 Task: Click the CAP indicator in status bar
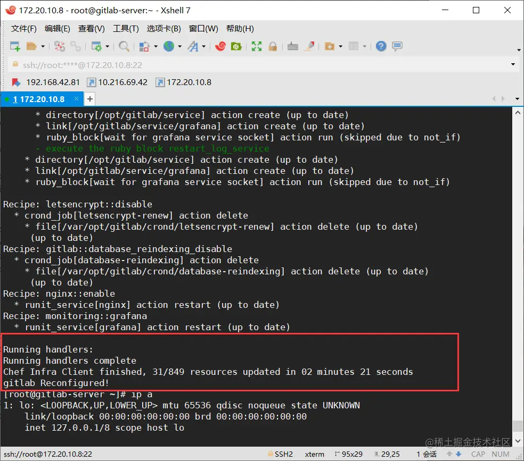[478, 454]
